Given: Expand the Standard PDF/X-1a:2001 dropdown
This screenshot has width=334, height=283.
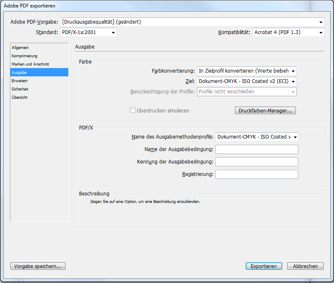Looking at the screenshot, I should click(x=88, y=32).
